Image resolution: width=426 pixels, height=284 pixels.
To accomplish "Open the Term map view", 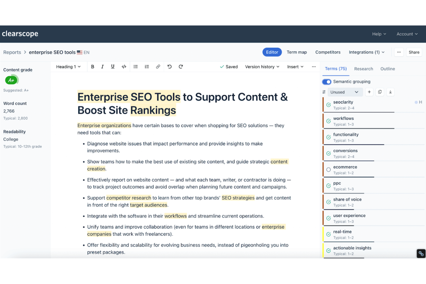I will [x=297, y=52].
